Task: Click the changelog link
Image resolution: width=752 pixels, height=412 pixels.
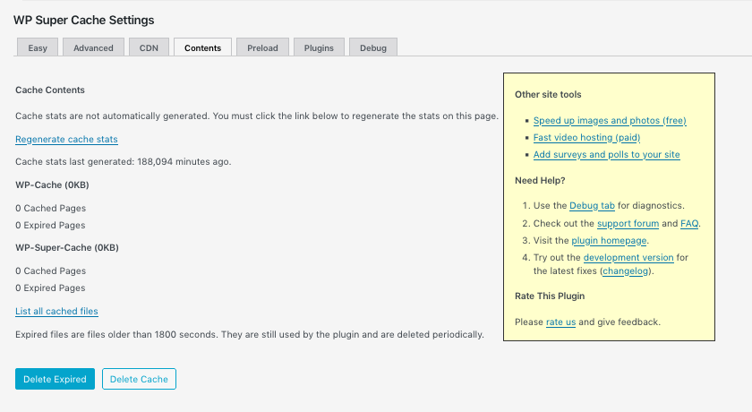Action: 626,271
